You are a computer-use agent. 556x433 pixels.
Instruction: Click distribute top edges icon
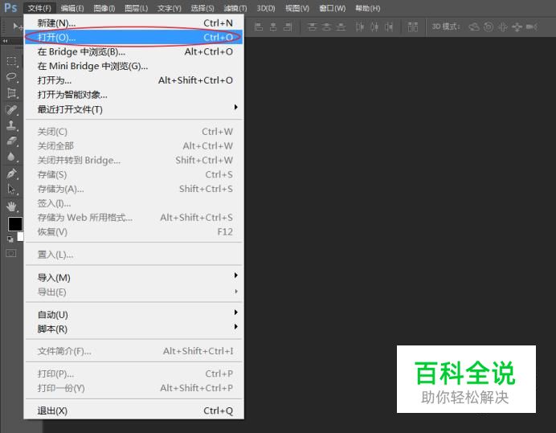(312, 27)
